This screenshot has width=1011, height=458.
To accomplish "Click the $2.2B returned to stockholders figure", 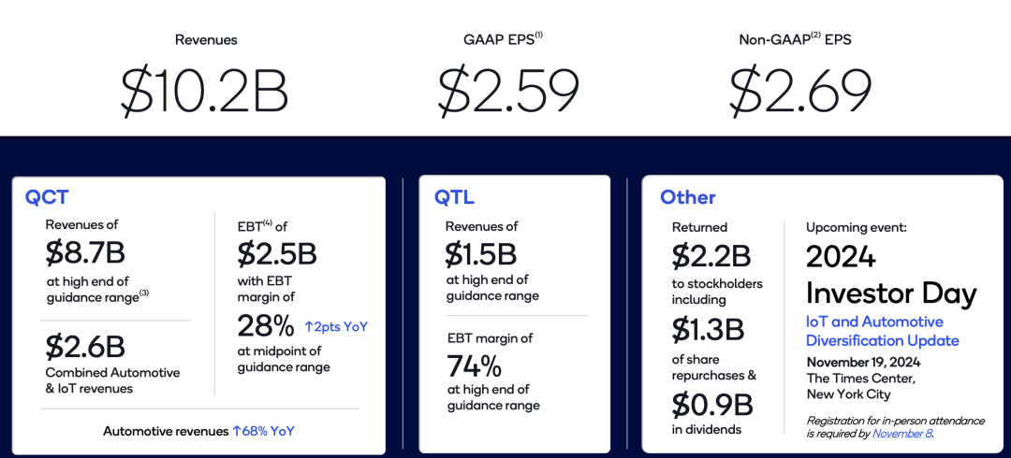I will [x=711, y=254].
